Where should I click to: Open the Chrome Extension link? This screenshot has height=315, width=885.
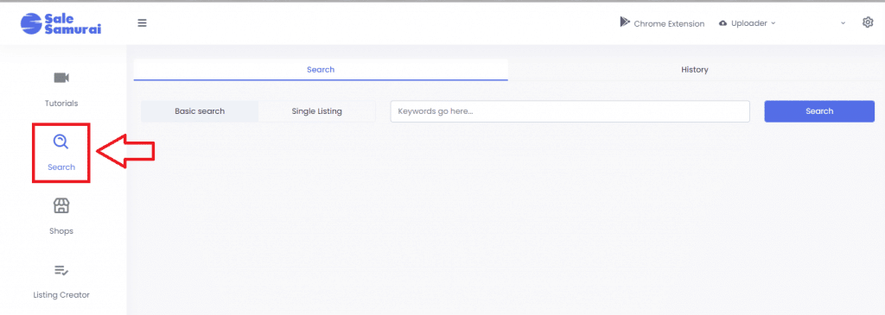click(x=669, y=23)
